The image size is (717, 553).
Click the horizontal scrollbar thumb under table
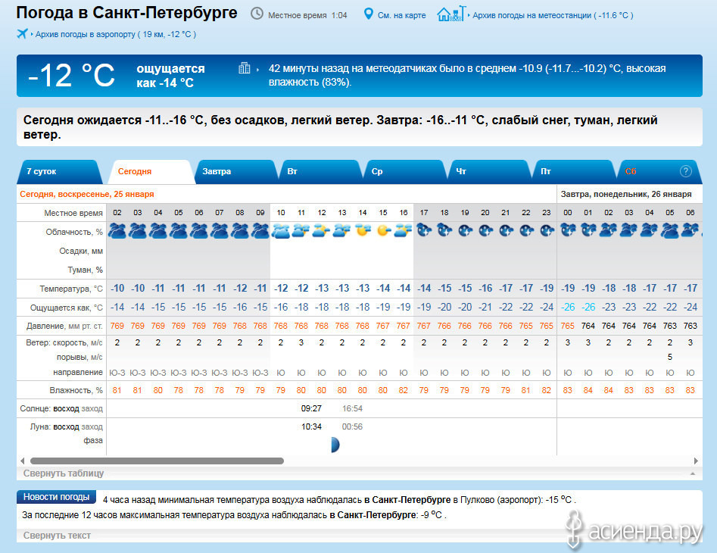click(x=157, y=461)
